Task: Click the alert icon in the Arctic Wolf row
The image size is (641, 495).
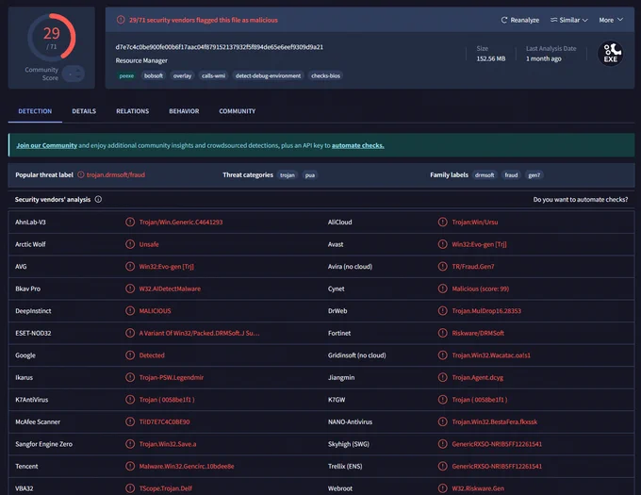Action: click(130, 244)
